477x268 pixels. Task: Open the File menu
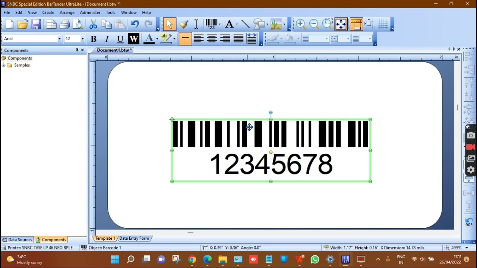pos(7,12)
